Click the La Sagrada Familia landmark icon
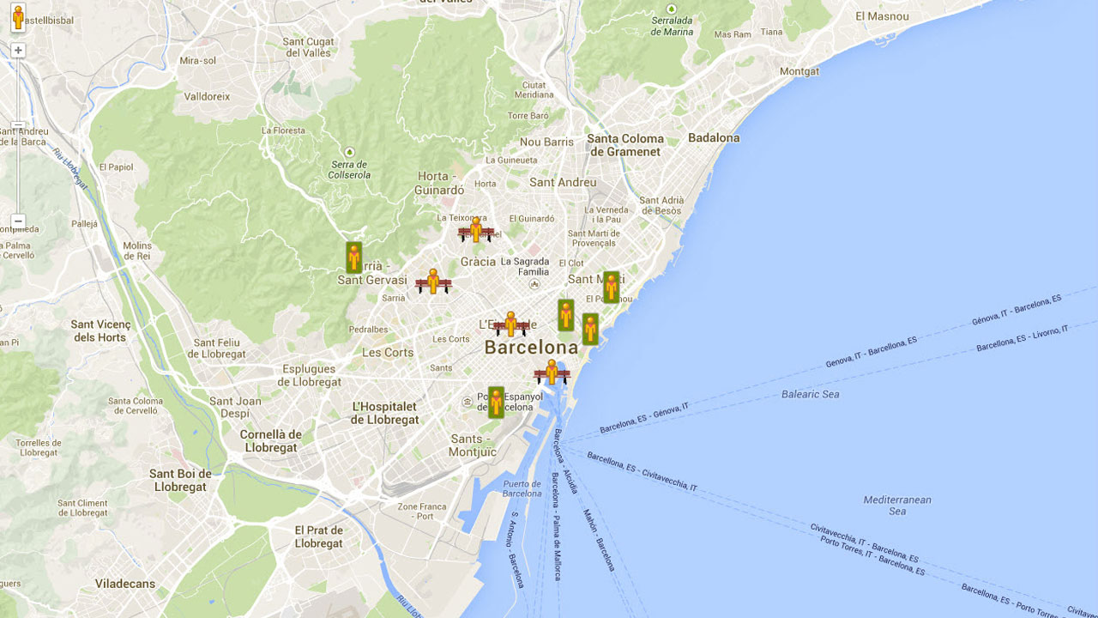 coord(534,284)
